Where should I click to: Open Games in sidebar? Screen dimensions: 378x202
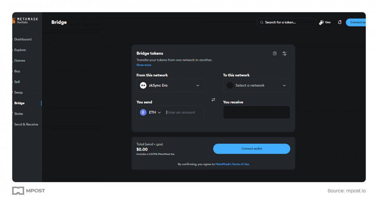tap(20, 60)
